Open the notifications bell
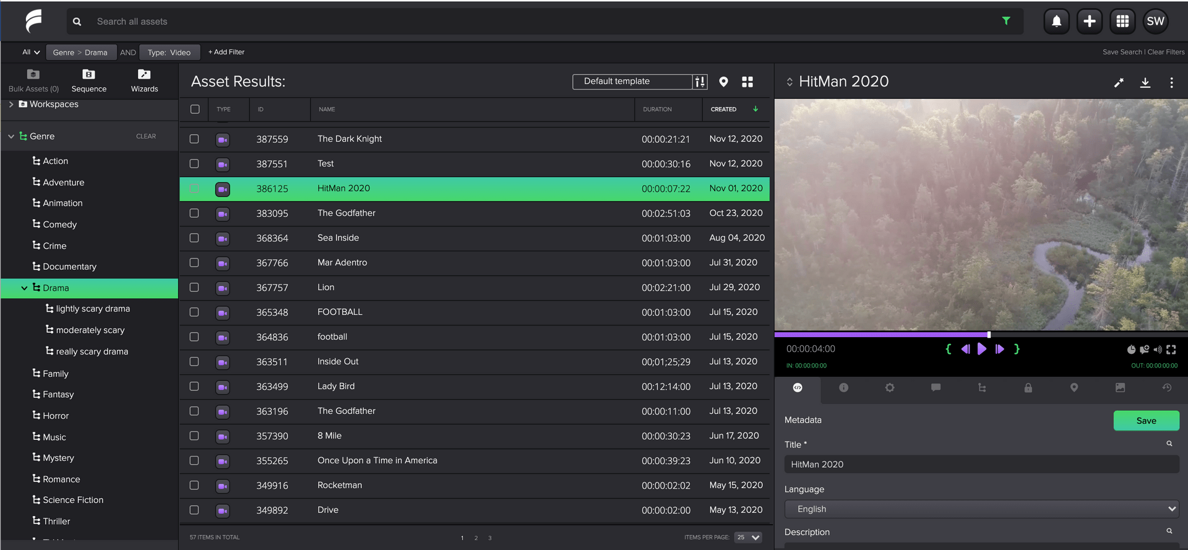Image resolution: width=1188 pixels, height=550 pixels. coord(1056,22)
